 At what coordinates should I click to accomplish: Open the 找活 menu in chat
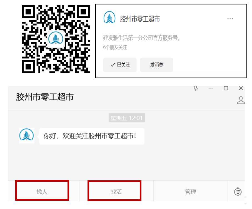pyautogui.click(x=116, y=191)
